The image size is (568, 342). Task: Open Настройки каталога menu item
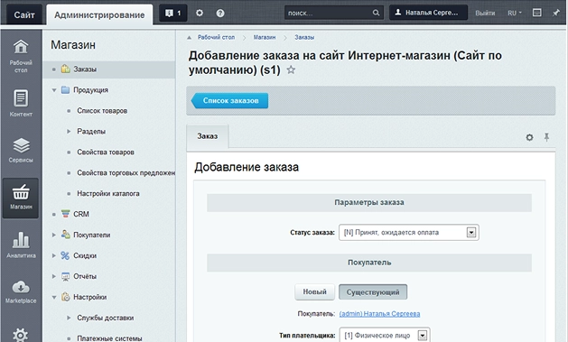[108, 194]
